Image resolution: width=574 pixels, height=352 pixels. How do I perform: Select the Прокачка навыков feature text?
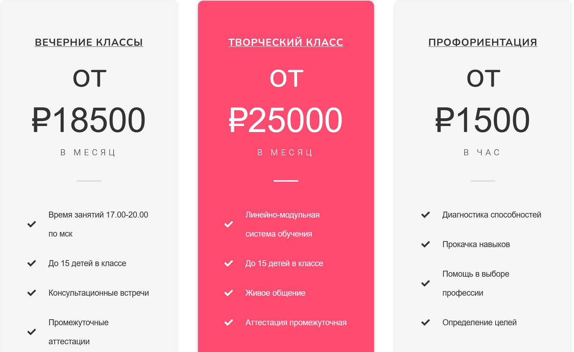(x=476, y=244)
